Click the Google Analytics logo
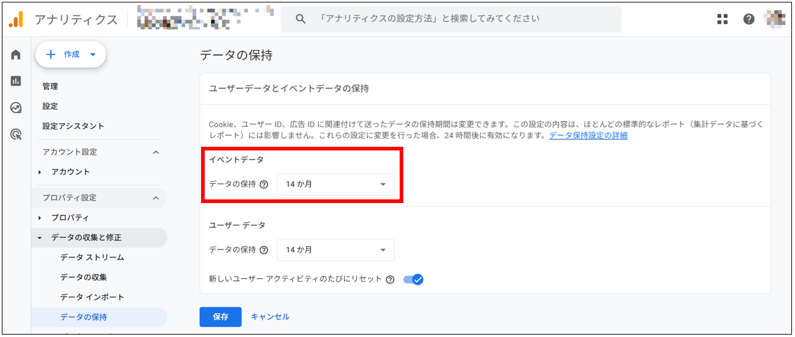The image size is (795, 337). tap(16, 20)
